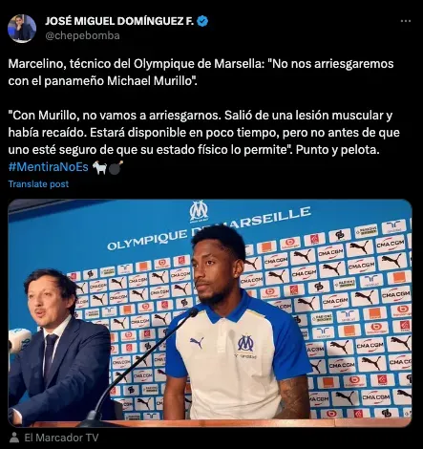The height and width of the screenshot is (449, 423).
Task: Click the quoted paragraph starting "Con Murillo"
Action: [x=203, y=133]
